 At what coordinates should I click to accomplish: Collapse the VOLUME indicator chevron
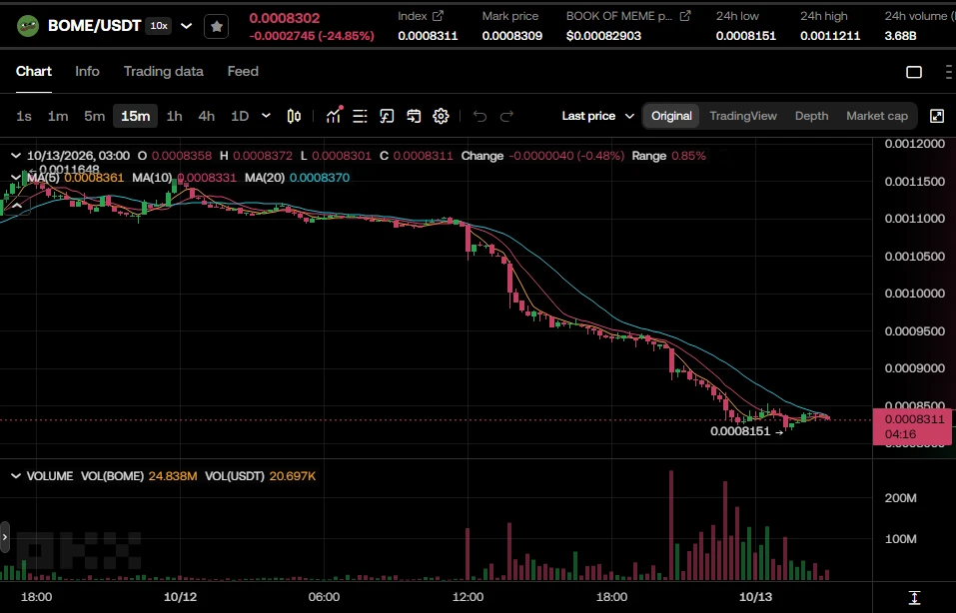tap(16, 476)
